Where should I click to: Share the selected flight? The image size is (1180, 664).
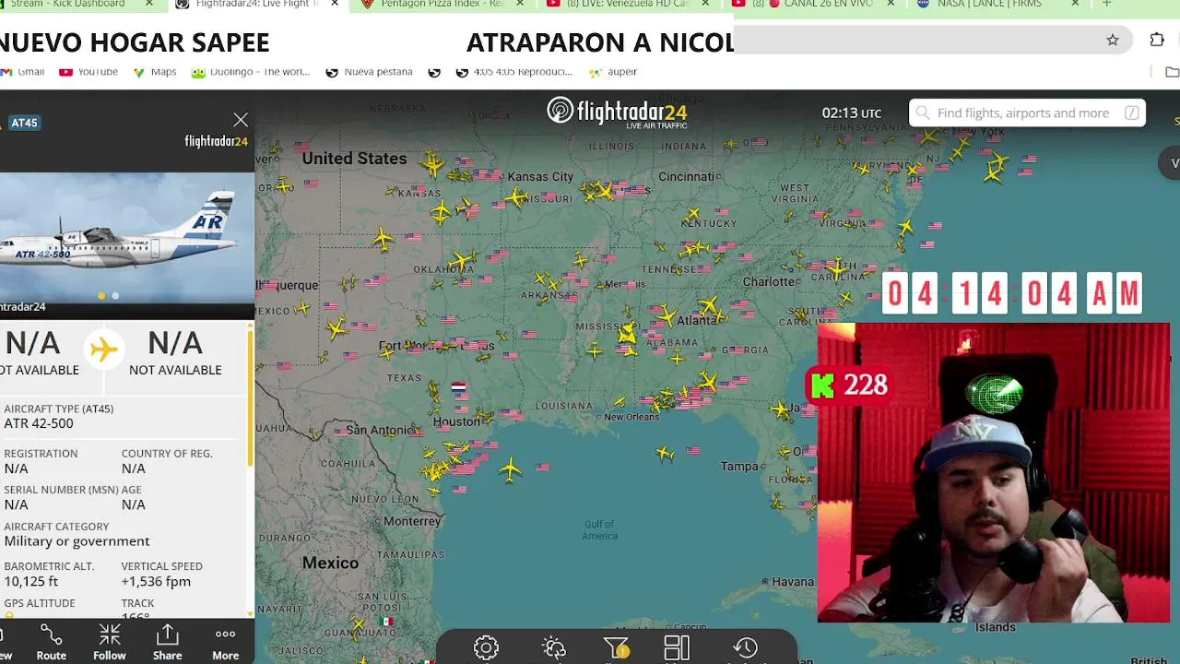click(167, 642)
